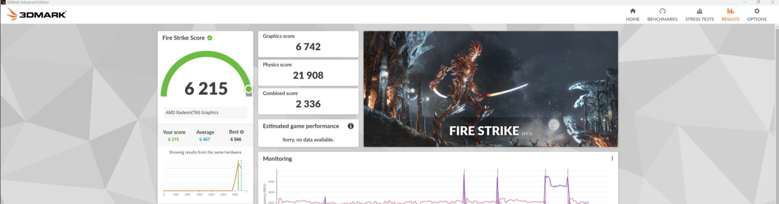Open the Benchmarks tab
779x204 pixels.
[x=662, y=14]
